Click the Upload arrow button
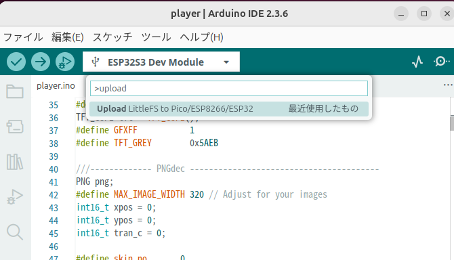 [x=41, y=62]
